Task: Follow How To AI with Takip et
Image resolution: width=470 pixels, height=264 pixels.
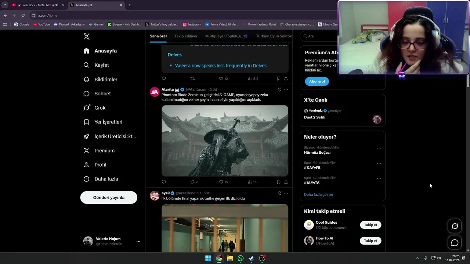Action: (370, 241)
